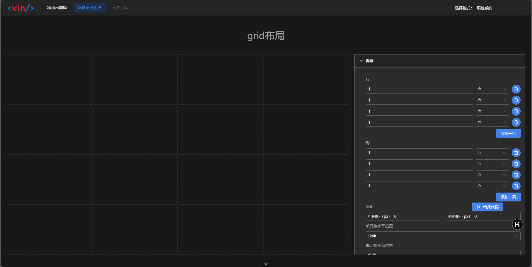The height and width of the screenshot is (267, 532).
Task: Open the 选择模式 跟随系统 dropdown
Action: [501, 8]
